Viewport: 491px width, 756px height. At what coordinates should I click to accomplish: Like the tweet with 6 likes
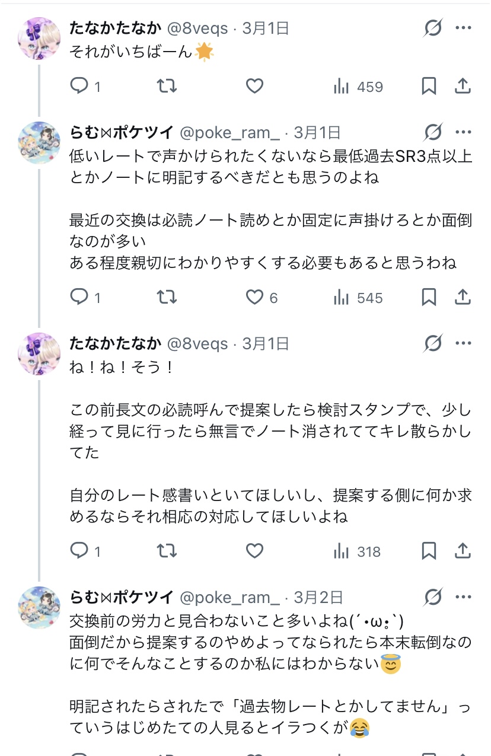[x=255, y=298]
